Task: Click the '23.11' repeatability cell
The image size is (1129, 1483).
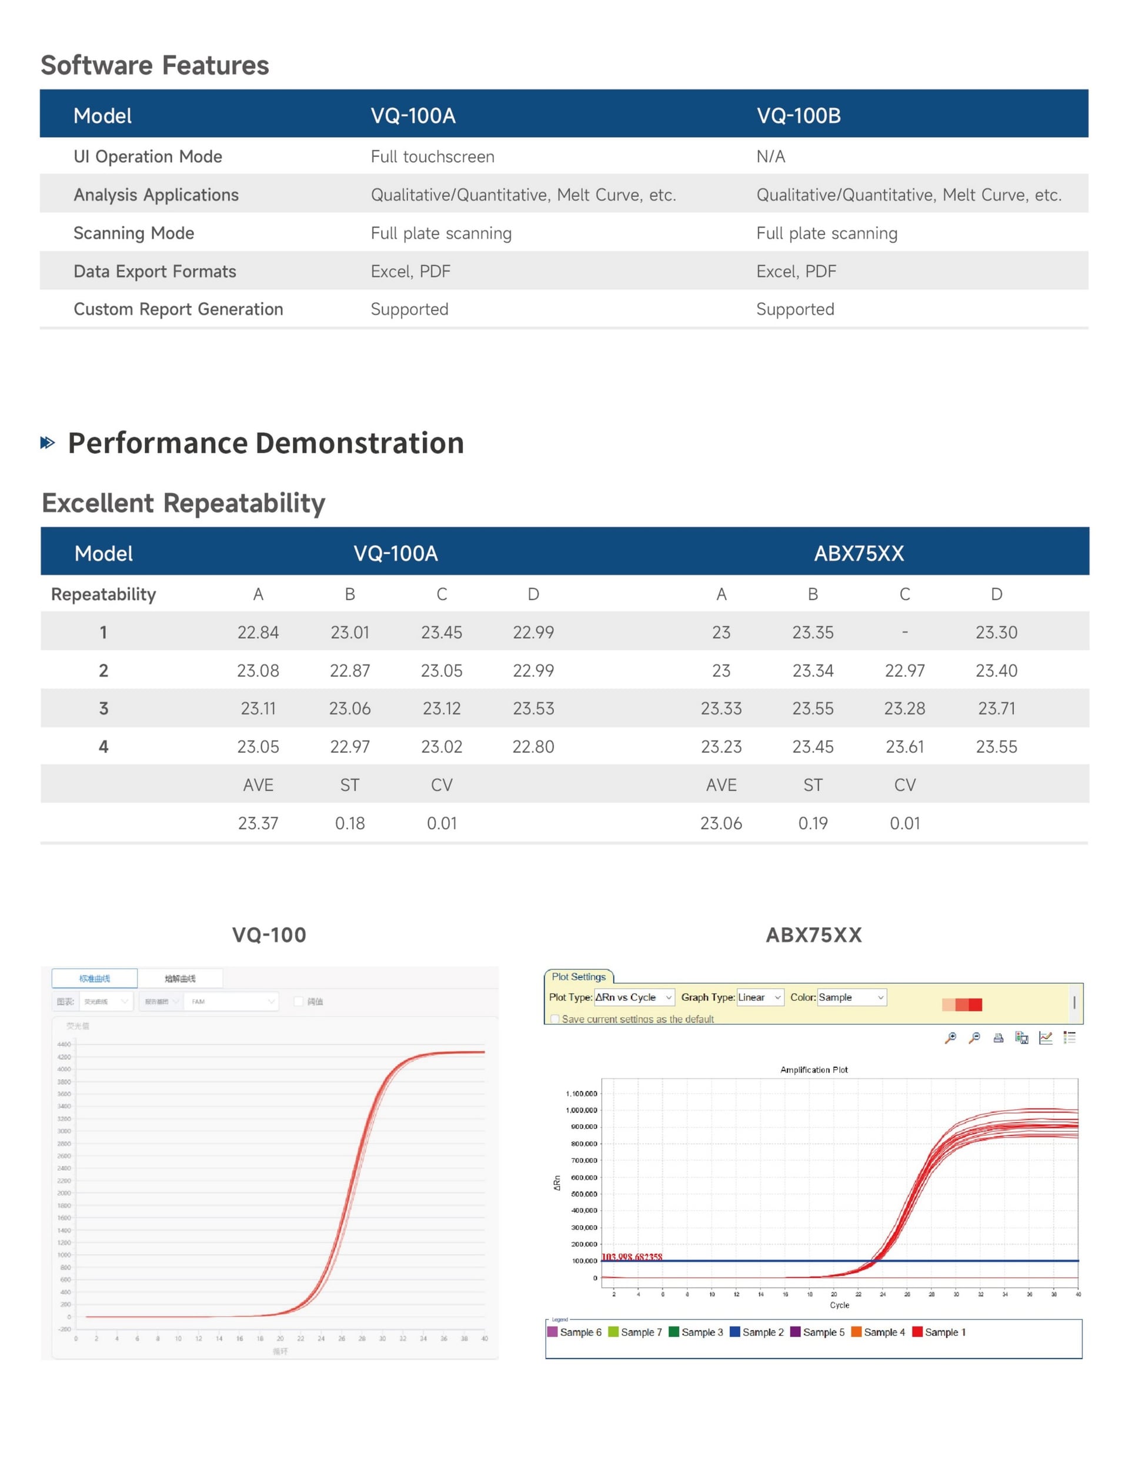Action: tap(258, 708)
